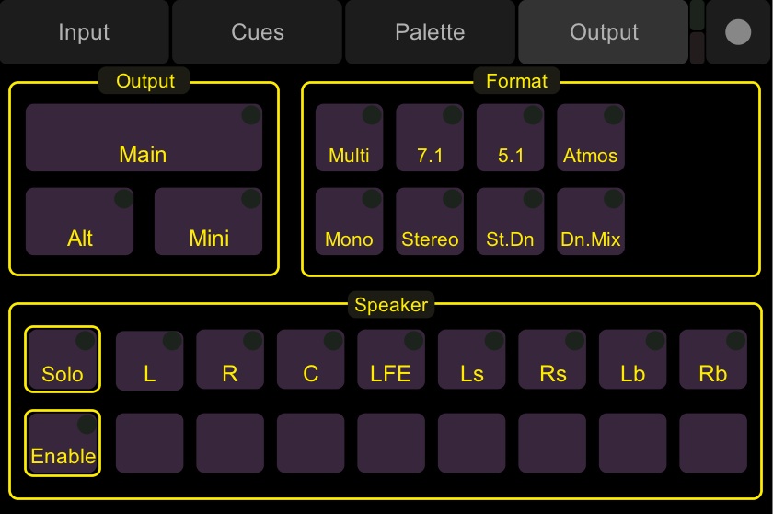Select the Mini output
Screen dimensions: 773x514
(x=208, y=221)
